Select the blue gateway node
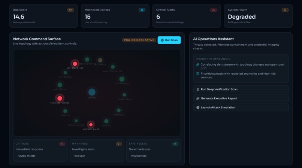This screenshot has width=302, height=168. [92, 92]
